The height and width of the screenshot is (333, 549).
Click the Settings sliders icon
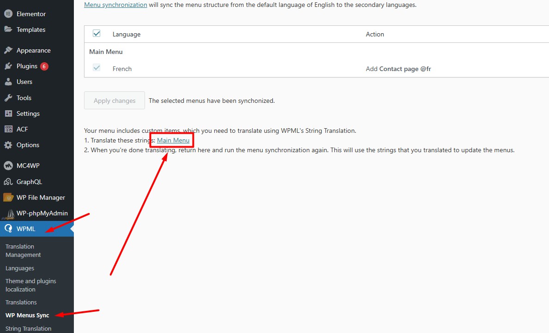8,113
